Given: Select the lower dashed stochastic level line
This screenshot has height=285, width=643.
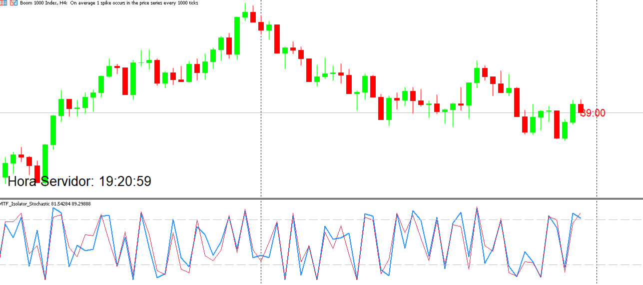Looking at the screenshot, I should click(321, 264).
